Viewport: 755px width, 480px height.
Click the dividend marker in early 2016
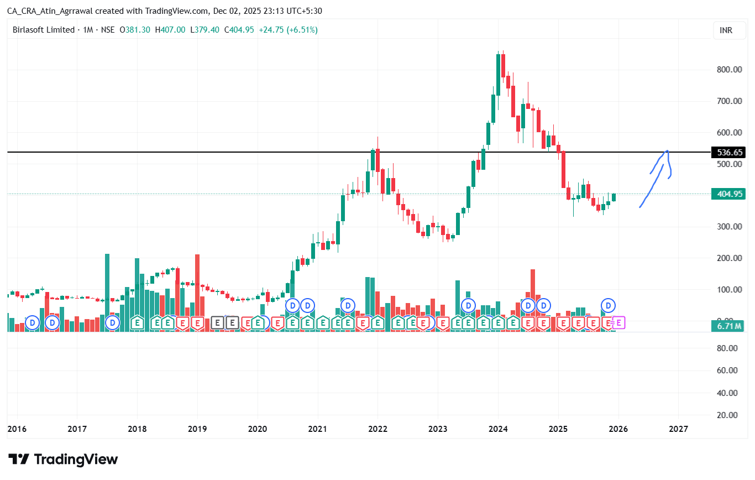point(33,322)
